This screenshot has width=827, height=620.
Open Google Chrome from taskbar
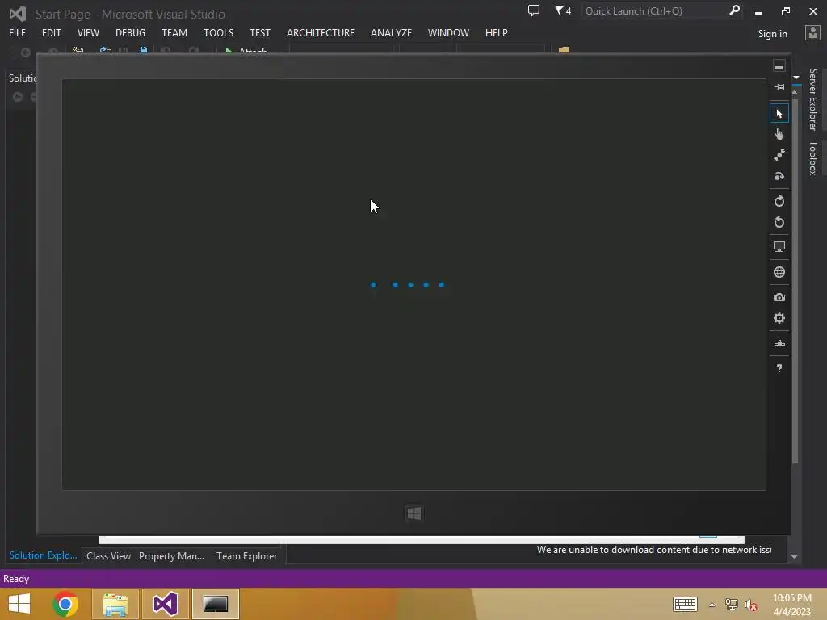point(65,604)
